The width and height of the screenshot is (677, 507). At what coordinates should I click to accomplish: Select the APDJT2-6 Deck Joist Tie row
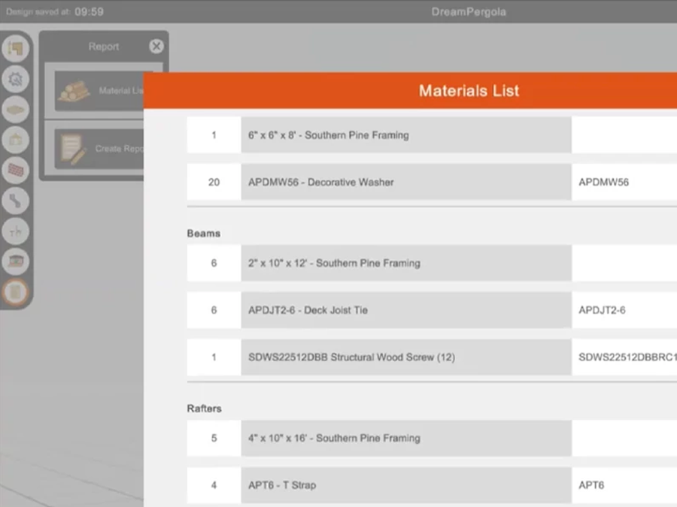(405, 310)
